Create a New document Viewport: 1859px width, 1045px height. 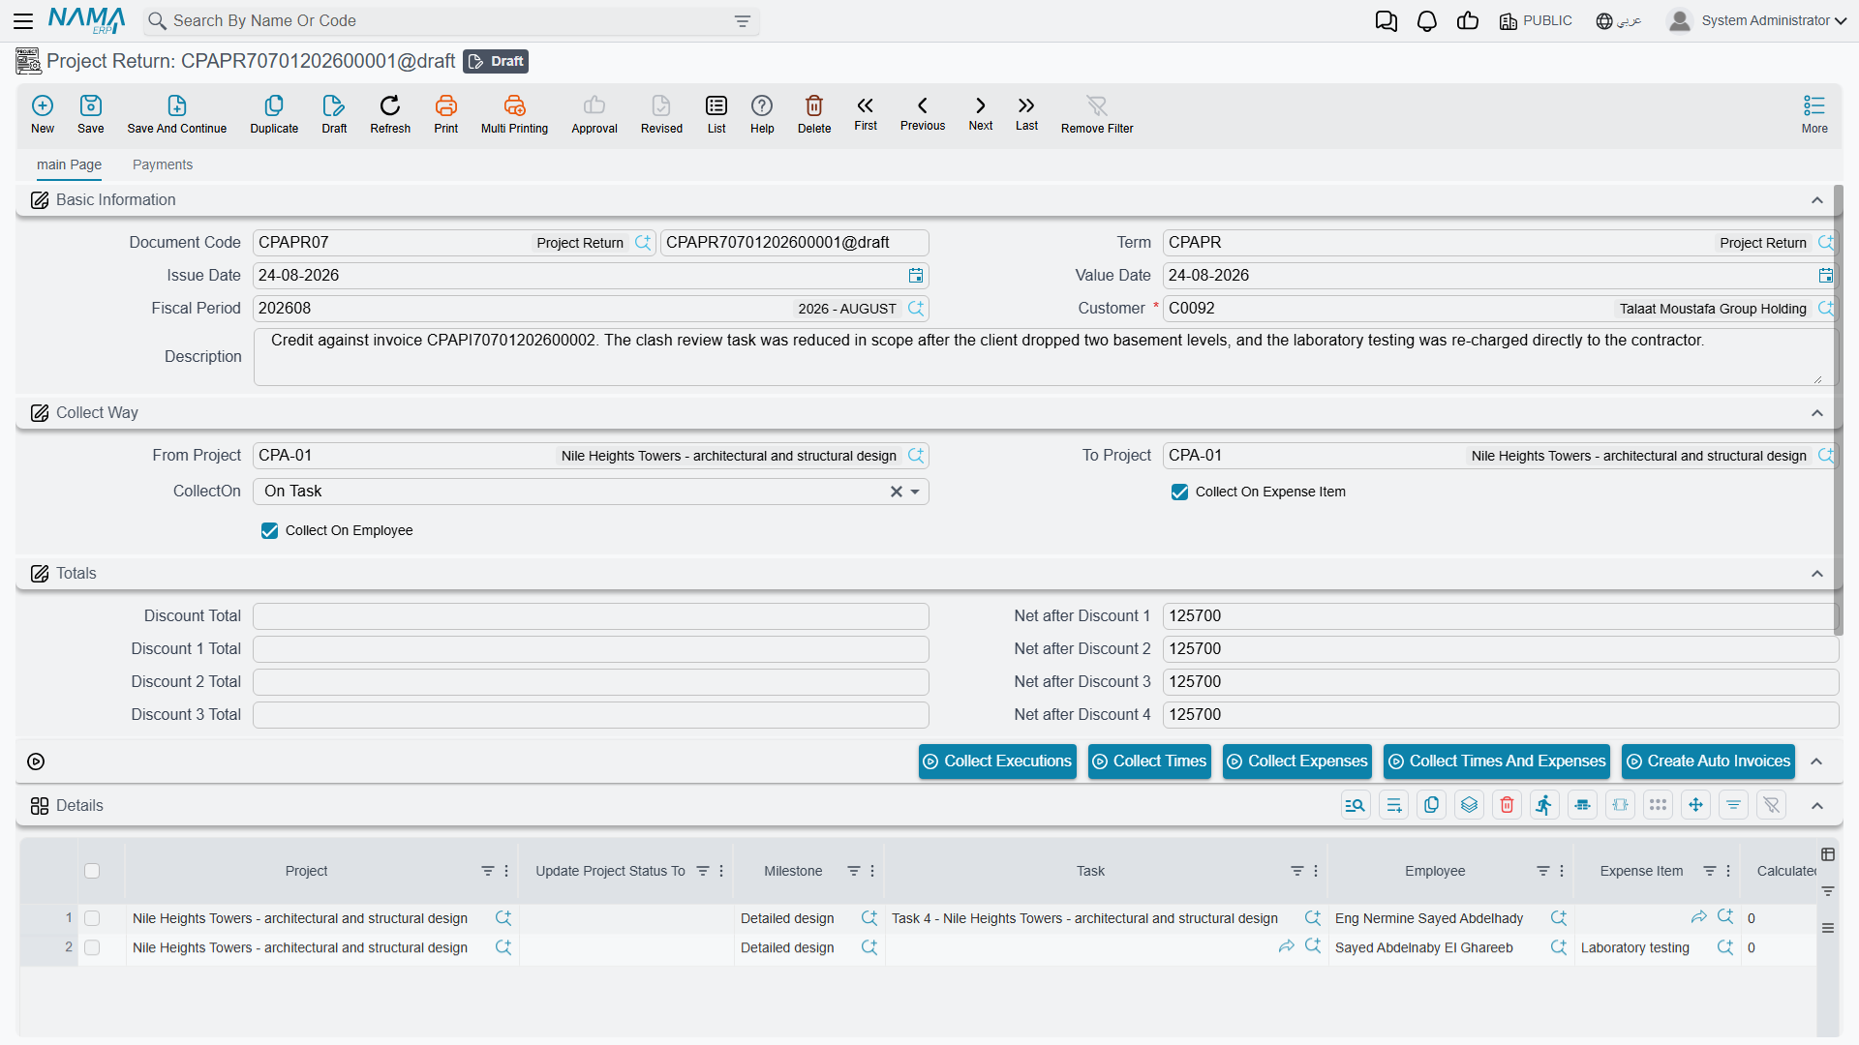click(43, 114)
